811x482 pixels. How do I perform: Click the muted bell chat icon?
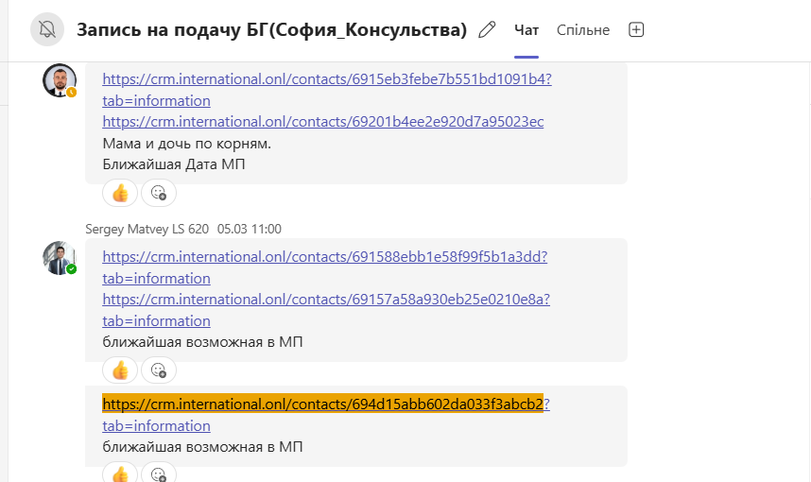47,29
